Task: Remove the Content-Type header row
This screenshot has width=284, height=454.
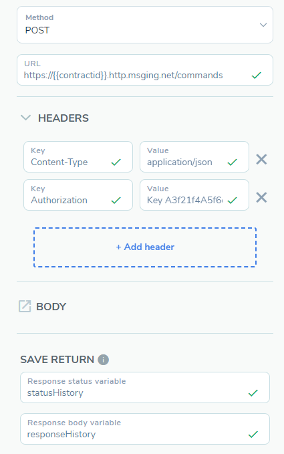Action: 261,159
